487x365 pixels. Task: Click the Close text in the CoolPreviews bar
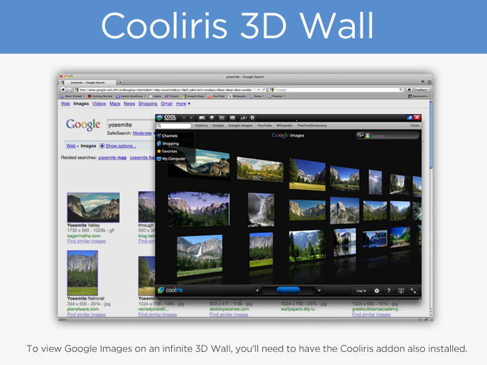click(x=415, y=126)
